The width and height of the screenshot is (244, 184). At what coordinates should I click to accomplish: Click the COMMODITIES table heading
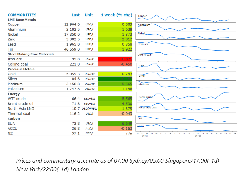click(22, 15)
